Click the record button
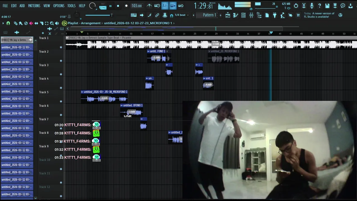This screenshot has width=357, height=201. click(x=126, y=6)
